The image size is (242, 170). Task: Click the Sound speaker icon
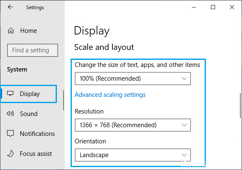[10, 113]
